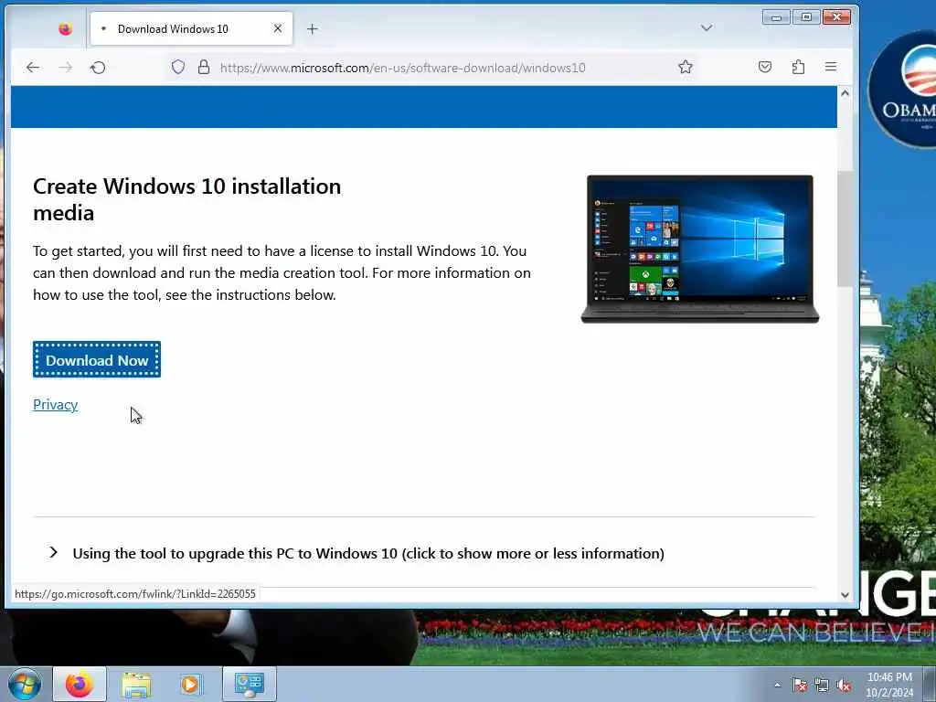This screenshot has height=702, width=936.
Task: Click Firefox icon in the taskbar
Action: 80,684
